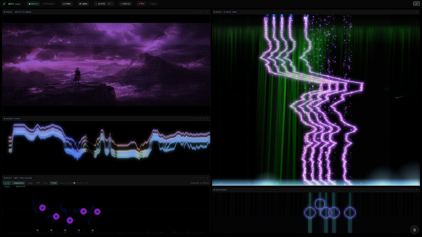Enable the ARP option in processor panel

click(38, 183)
